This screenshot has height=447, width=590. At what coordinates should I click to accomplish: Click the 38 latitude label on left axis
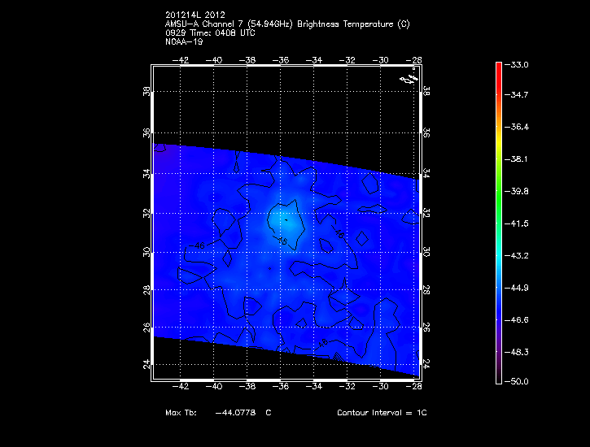(x=147, y=93)
